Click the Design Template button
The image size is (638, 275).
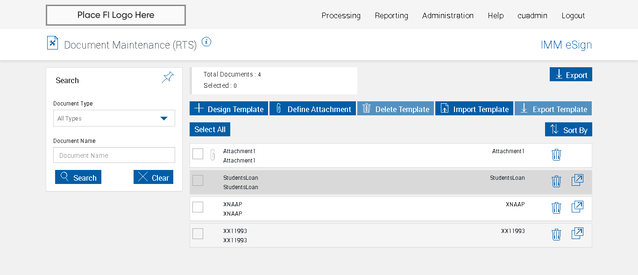click(x=229, y=109)
